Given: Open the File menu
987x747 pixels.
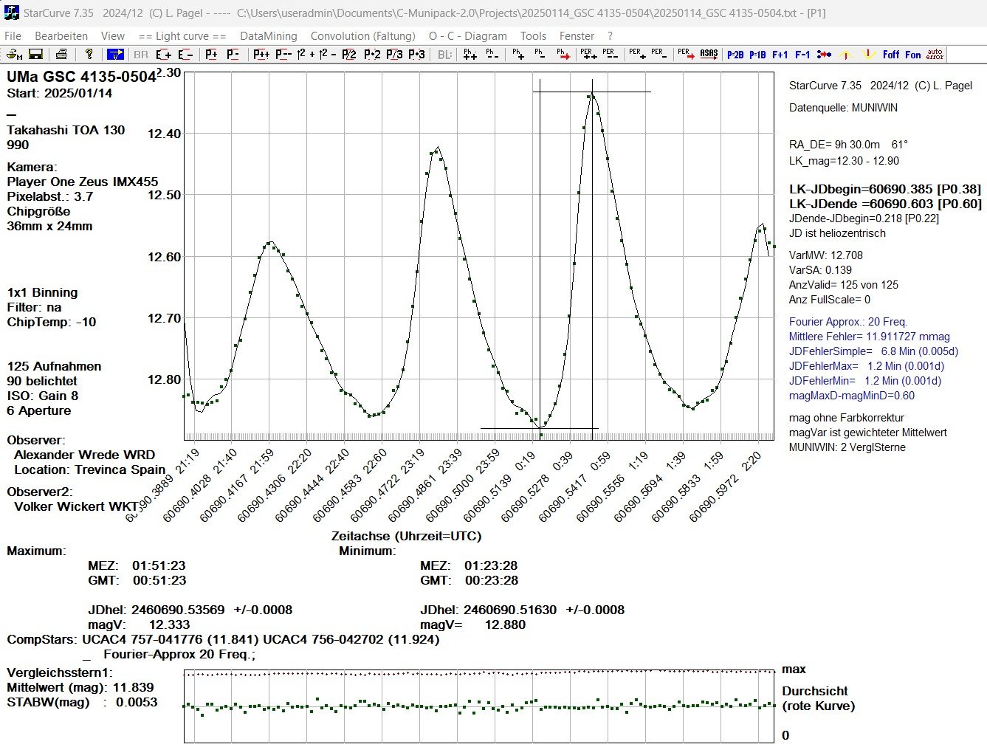Looking at the screenshot, I should [x=13, y=35].
